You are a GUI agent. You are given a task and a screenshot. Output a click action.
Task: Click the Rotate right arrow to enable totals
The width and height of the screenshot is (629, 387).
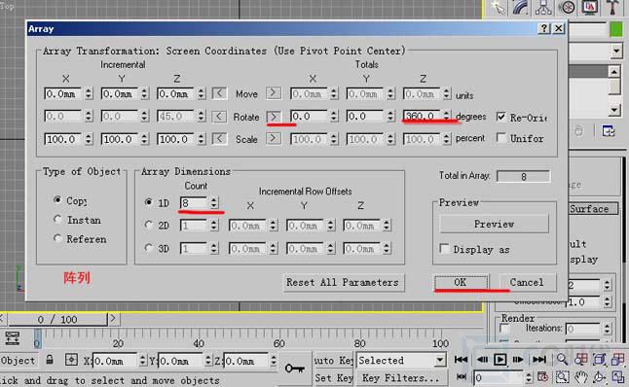(x=274, y=117)
